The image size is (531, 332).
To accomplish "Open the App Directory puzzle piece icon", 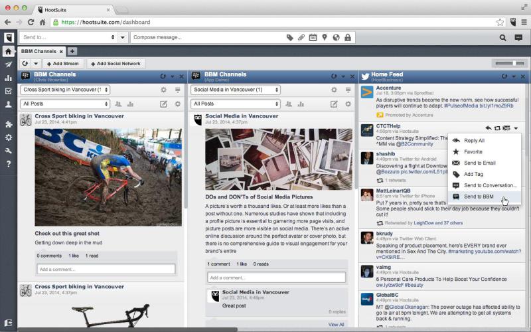I will pyautogui.click(x=8, y=124).
